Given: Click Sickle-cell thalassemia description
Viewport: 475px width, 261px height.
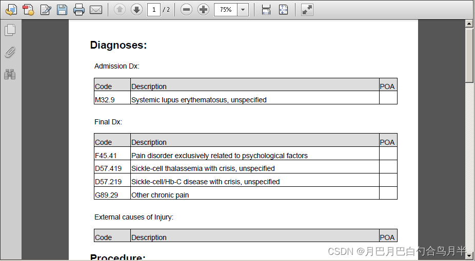Looking at the screenshot, I should (203, 168).
